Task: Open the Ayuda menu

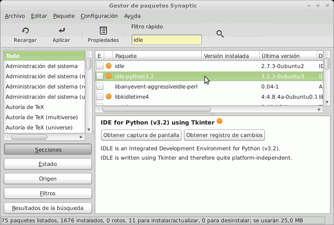Action: click(132, 16)
